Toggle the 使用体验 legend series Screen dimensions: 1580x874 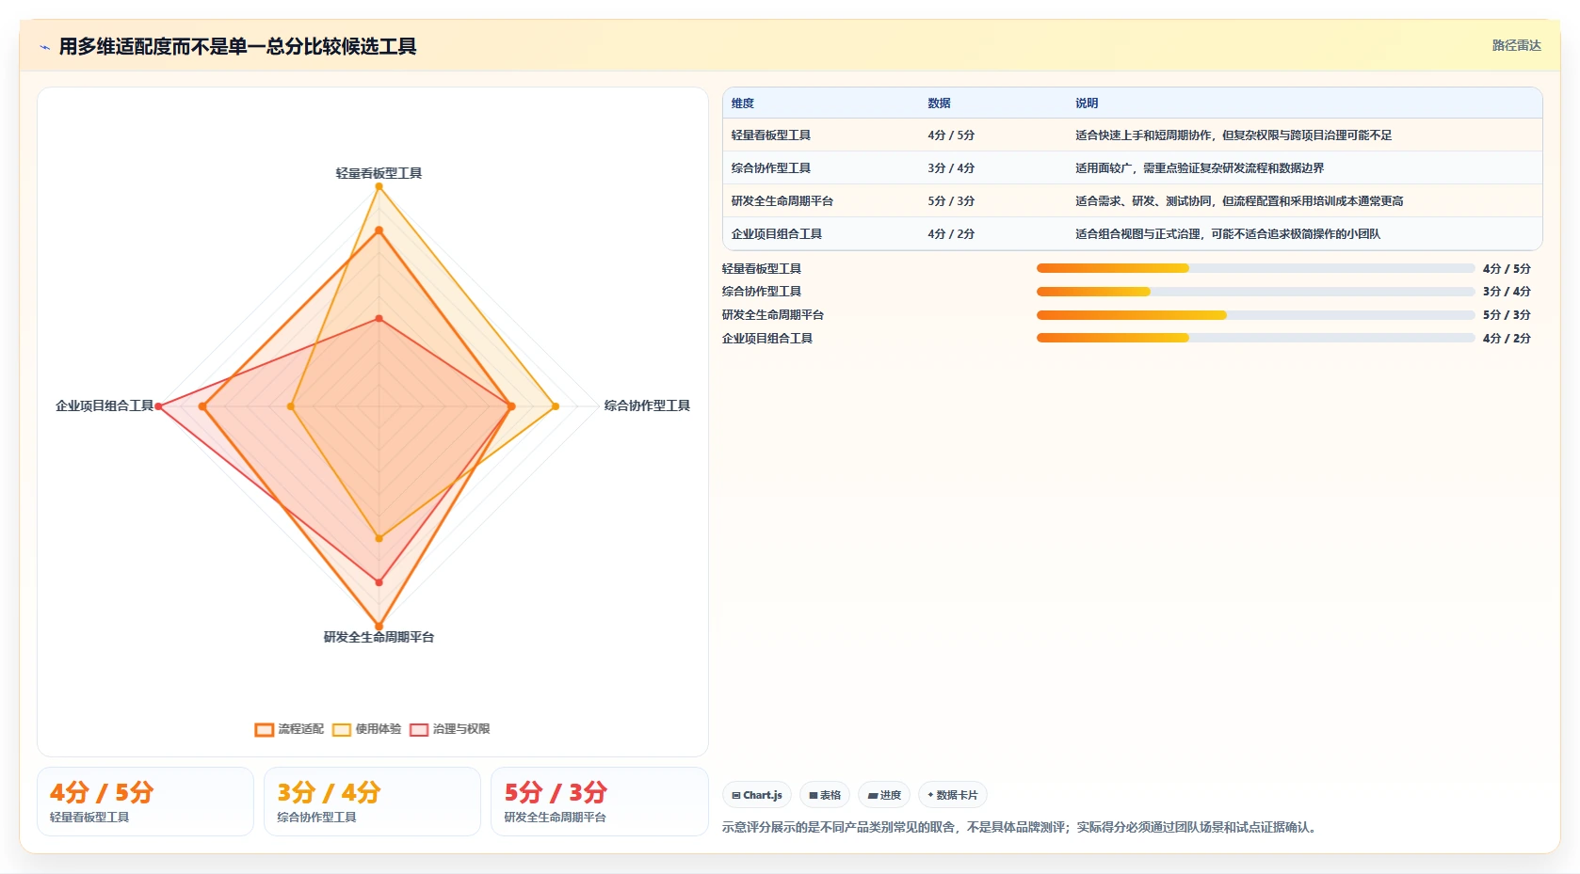pyautogui.click(x=366, y=729)
